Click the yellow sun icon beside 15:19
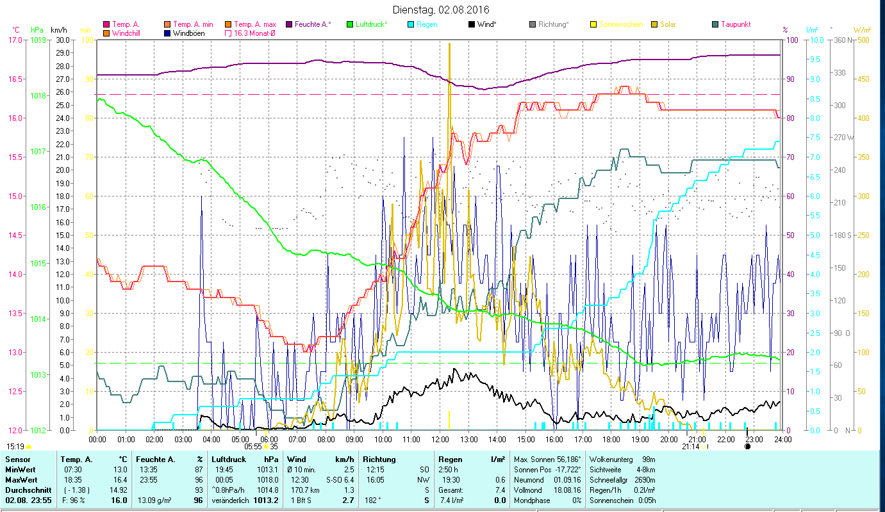The width and height of the screenshot is (885, 512). pos(28,447)
